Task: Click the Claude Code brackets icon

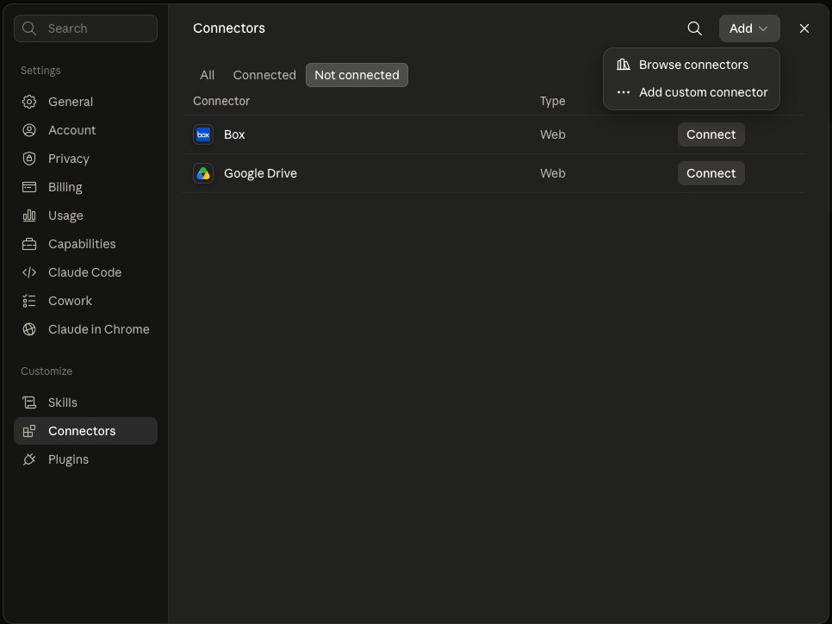Action: click(29, 272)
